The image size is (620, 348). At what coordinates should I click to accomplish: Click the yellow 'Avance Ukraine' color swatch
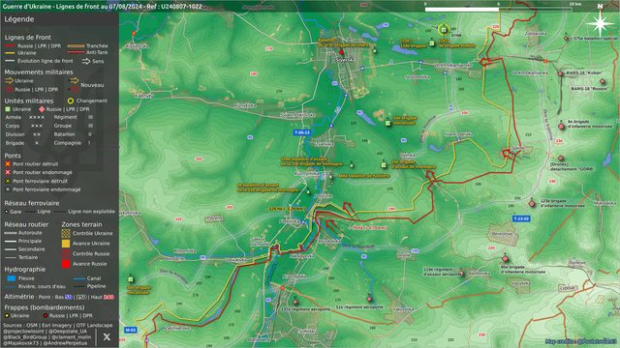click(x=66, y=244)
